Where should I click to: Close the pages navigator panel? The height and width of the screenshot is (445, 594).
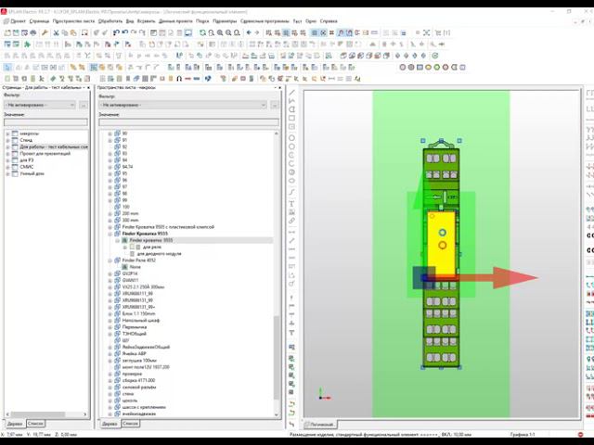[x=89, y=87]
